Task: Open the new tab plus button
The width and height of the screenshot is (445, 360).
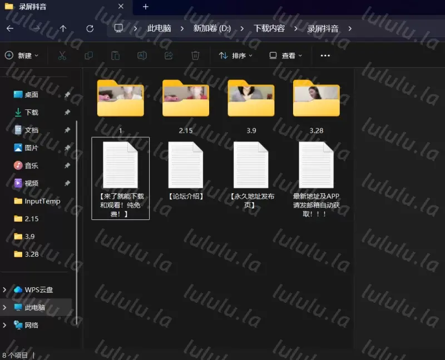Action: (x=146, y=7)
